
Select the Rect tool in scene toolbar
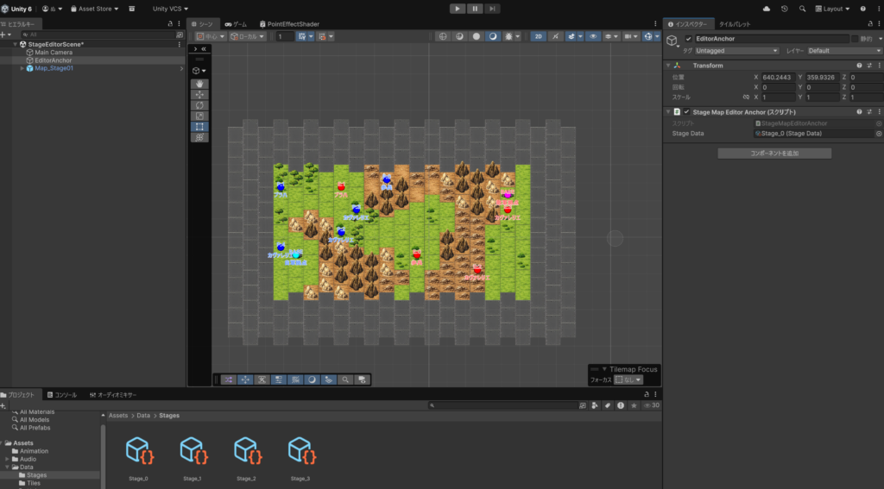tap(199, 127)
